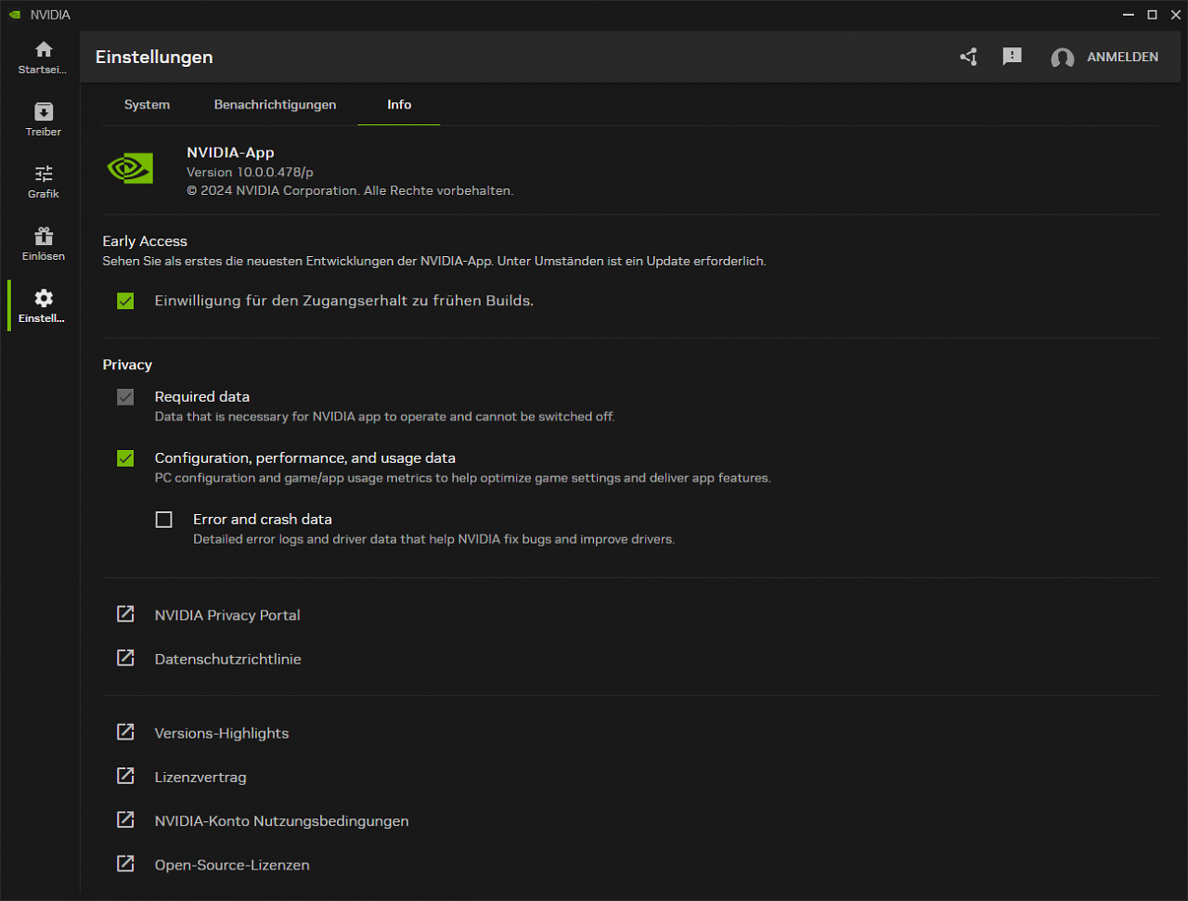Close the NVIDIA window
Viewport: 1188px width, 901px height.
pyautogui.click(x=1176, y=15)
